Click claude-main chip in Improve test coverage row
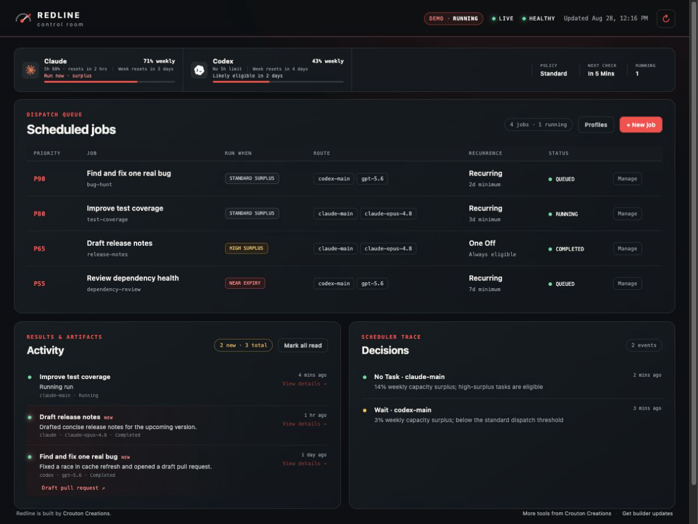 336,213
